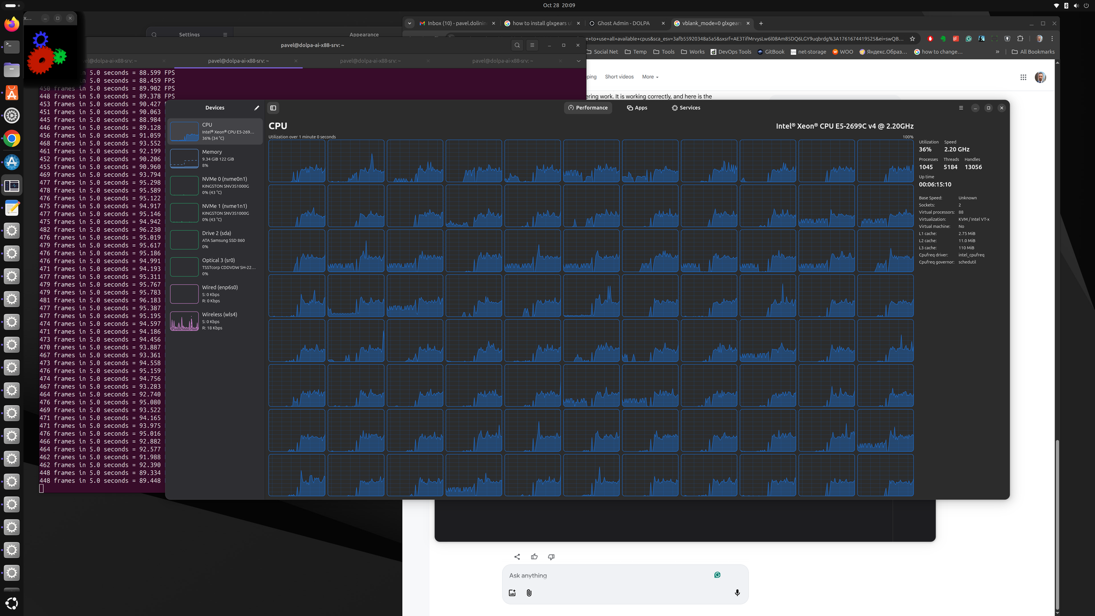Select Memory in Devices list
Screen dimensions: 1095x616
215,158
